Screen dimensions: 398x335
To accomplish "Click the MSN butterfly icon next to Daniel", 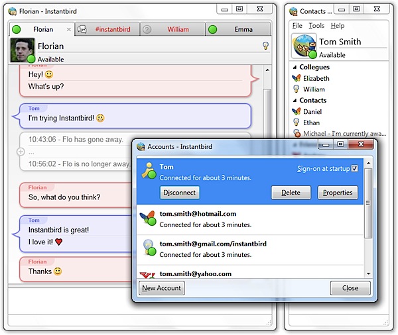I will click(x=297, y=111).
